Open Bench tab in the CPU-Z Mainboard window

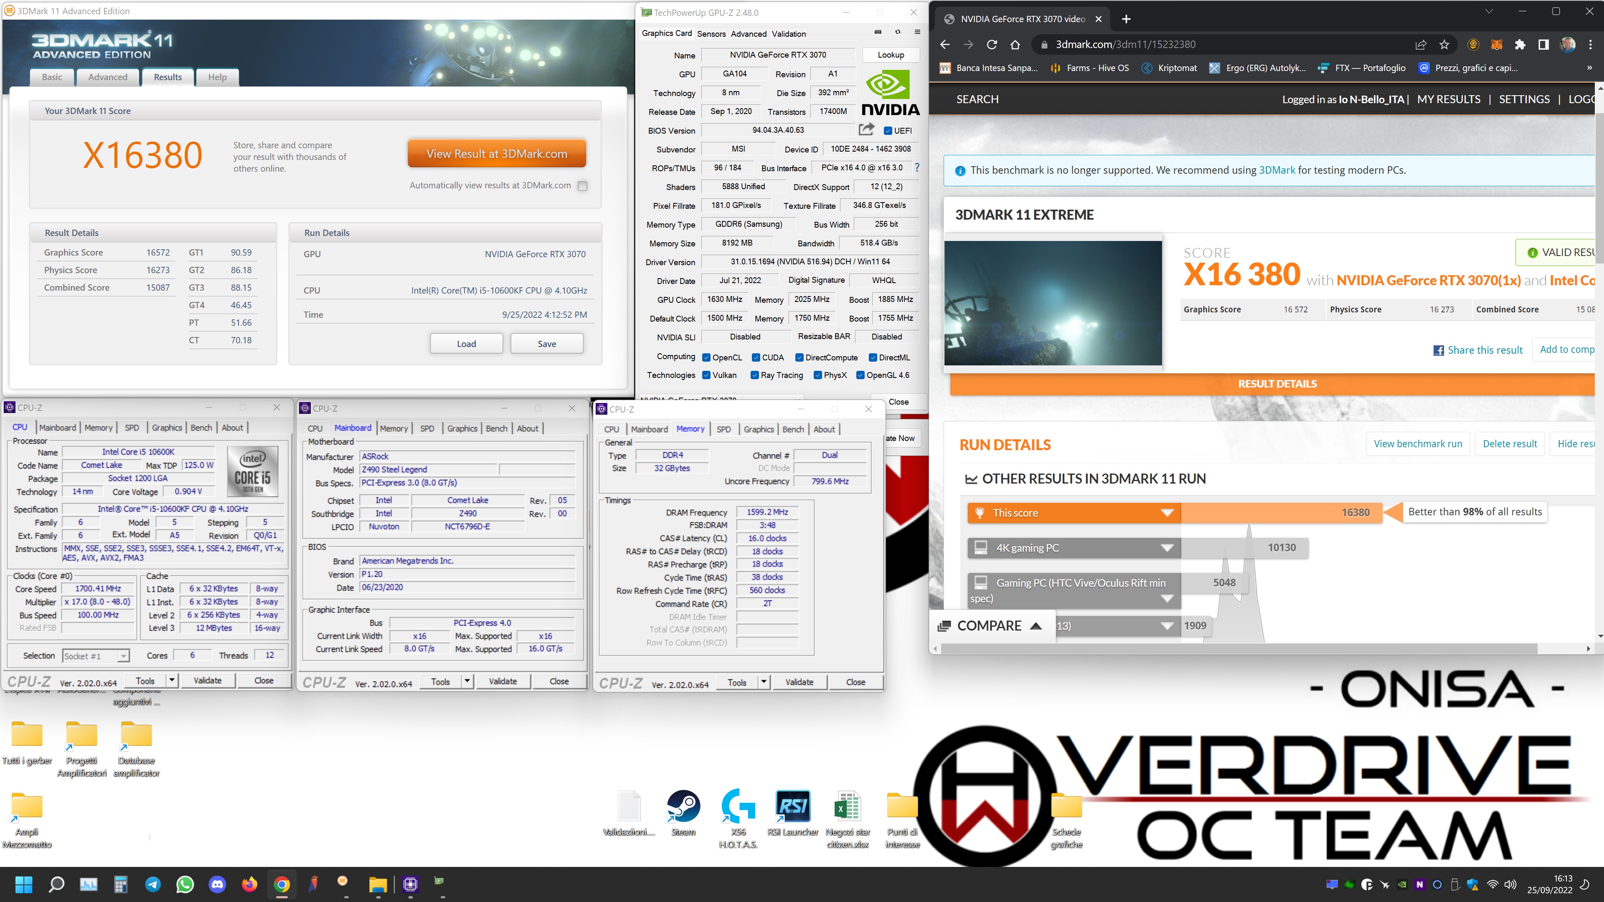coord(496,428)
